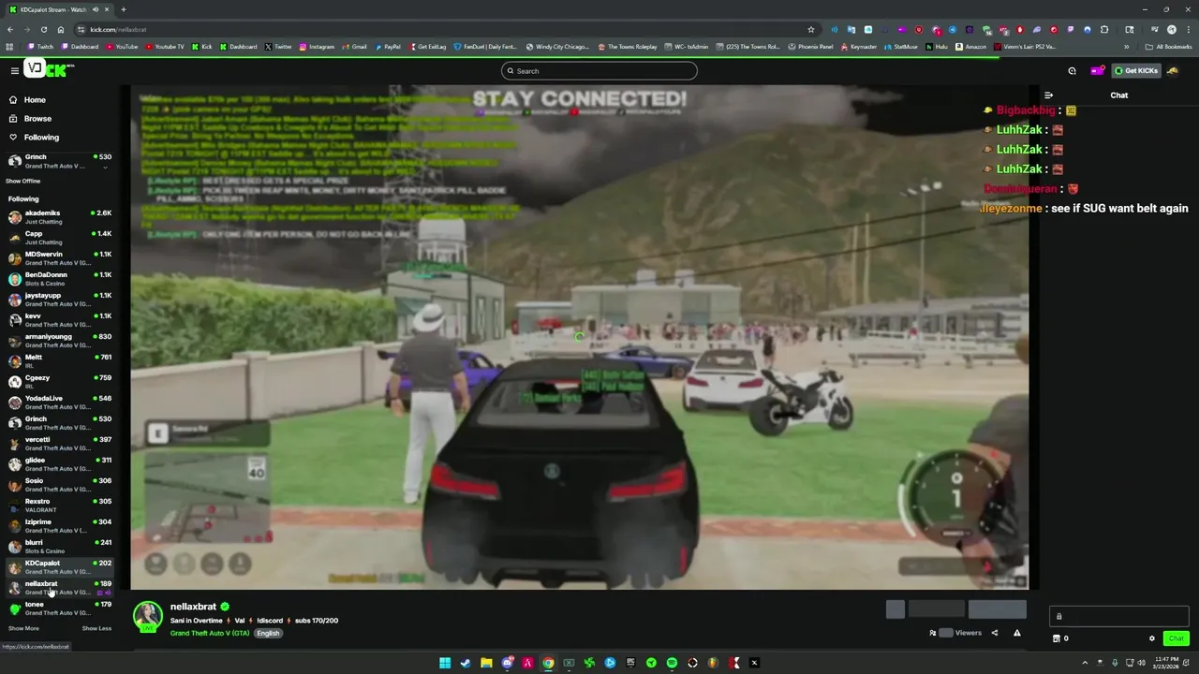Open chat settings gear icon
Screen dimensions: 1199x674
tap(1152, 638)
